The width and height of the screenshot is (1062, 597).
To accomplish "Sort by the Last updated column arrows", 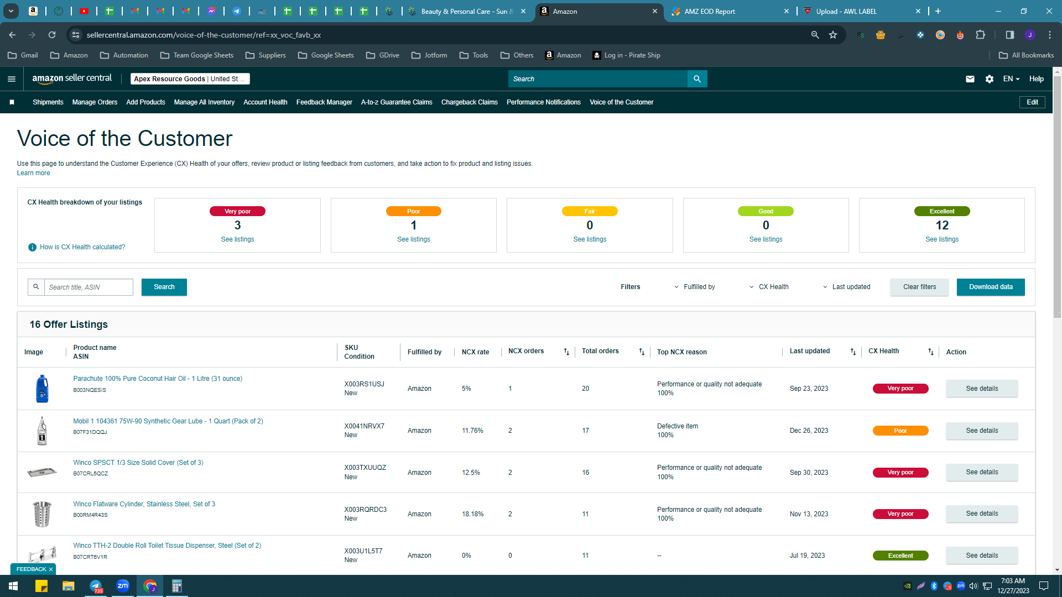I will [x=853, y=352].
